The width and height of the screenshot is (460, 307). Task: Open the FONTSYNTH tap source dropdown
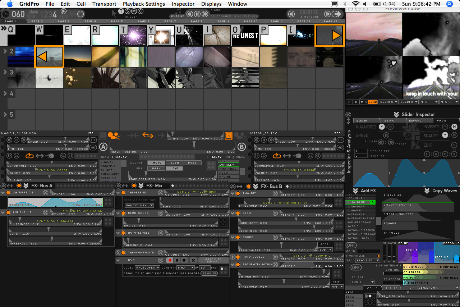coord(139,206)
